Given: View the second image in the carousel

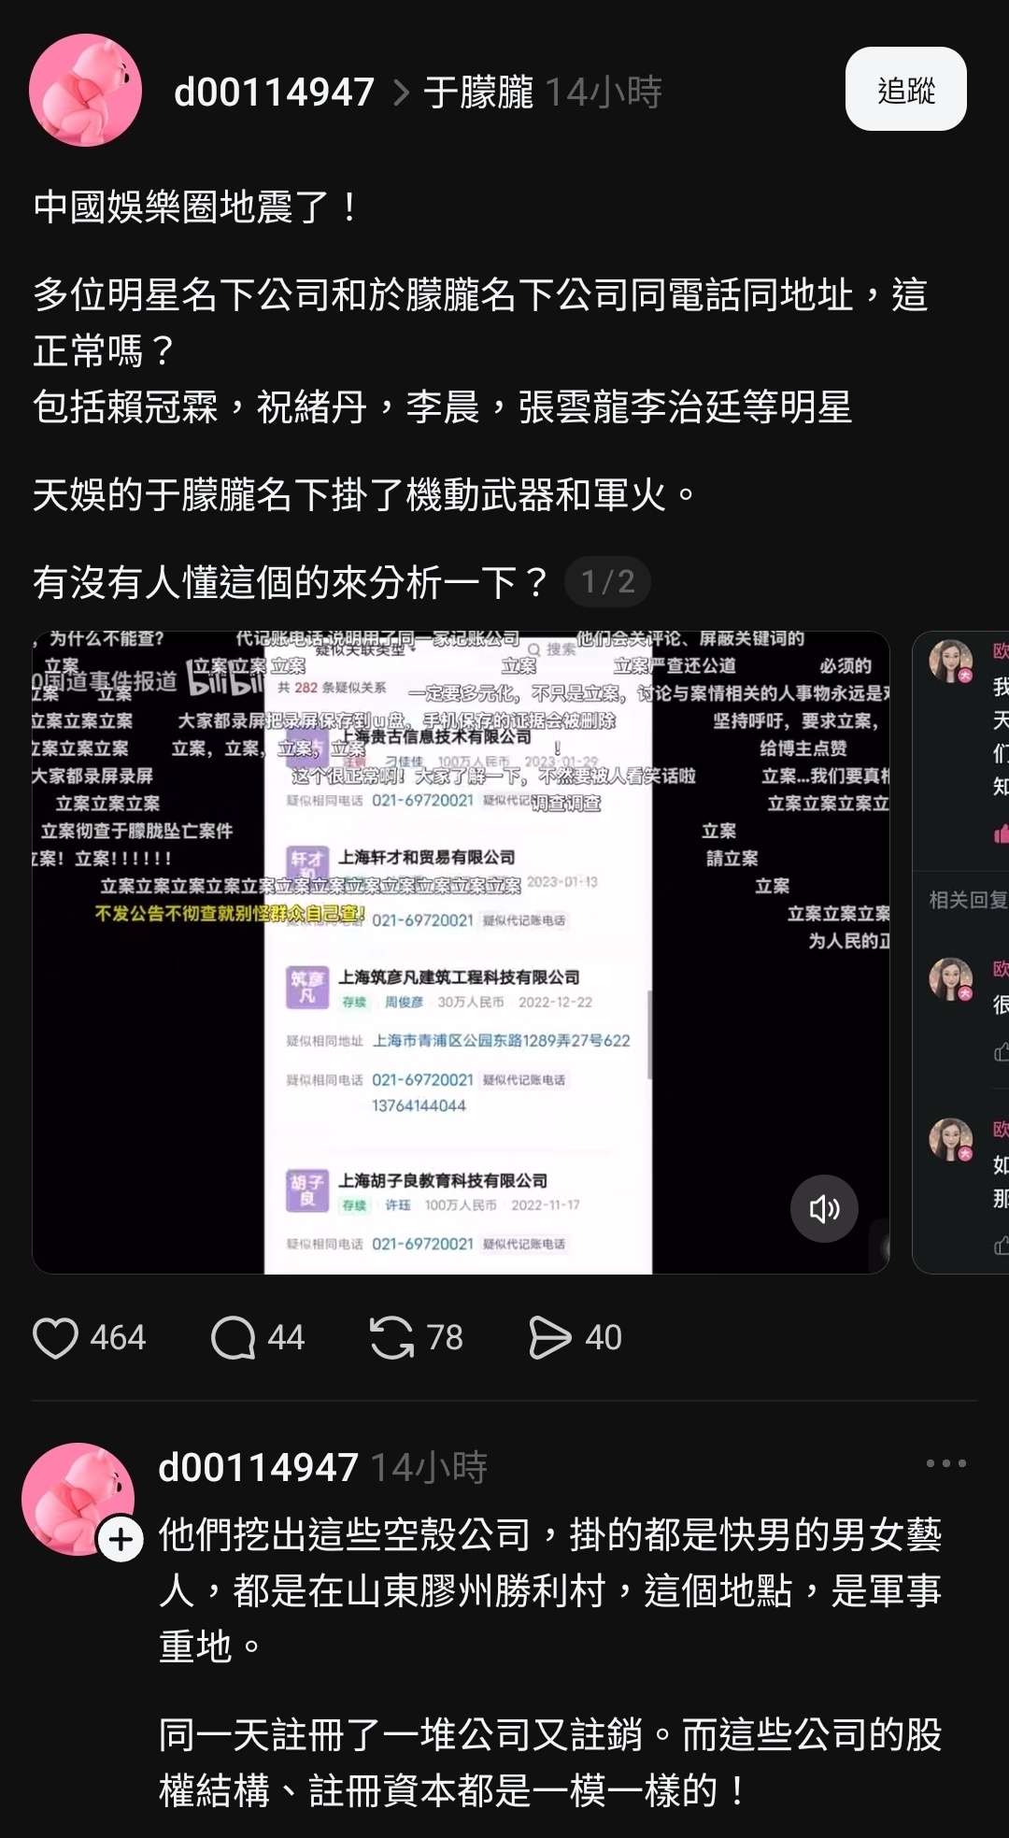Looking at the screenshot, I should coord(960,952).
